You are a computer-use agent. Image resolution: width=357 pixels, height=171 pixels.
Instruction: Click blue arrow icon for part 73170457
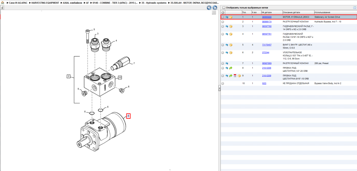pos(227,45)
